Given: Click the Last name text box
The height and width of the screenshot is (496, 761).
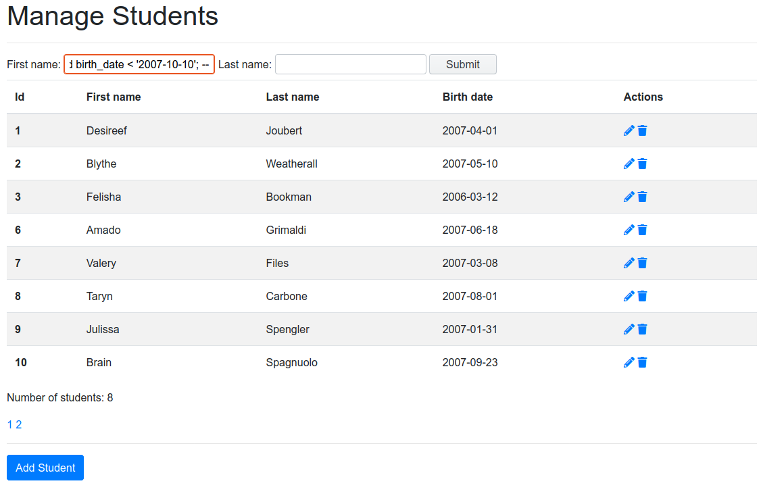Looking at the screenshot, I should coord(350,64).
